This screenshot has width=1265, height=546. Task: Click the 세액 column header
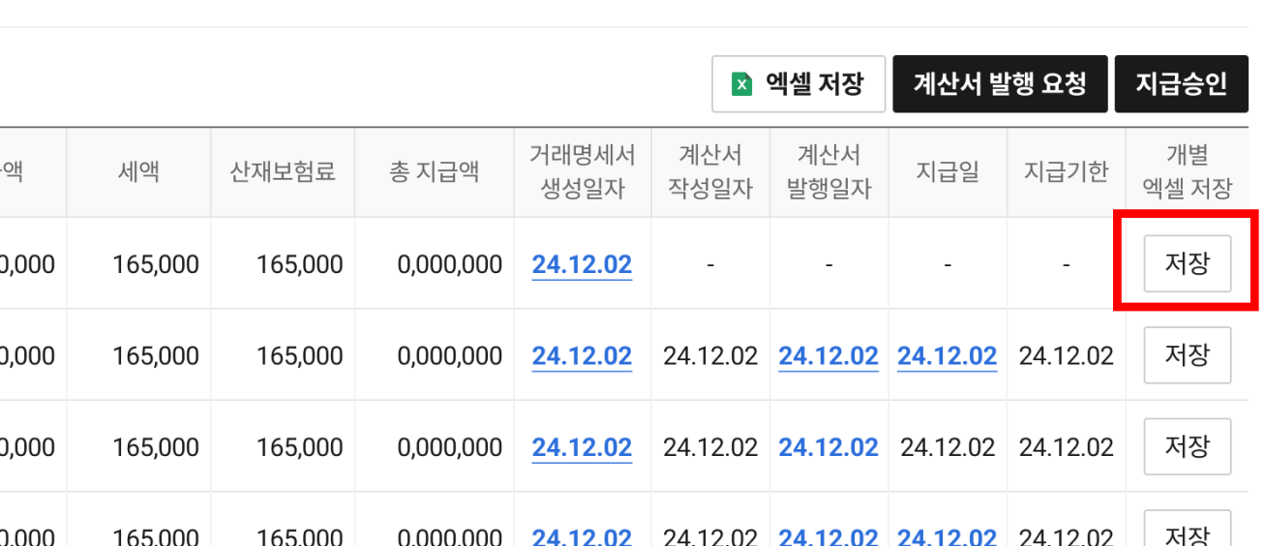(x=138, y=172)
